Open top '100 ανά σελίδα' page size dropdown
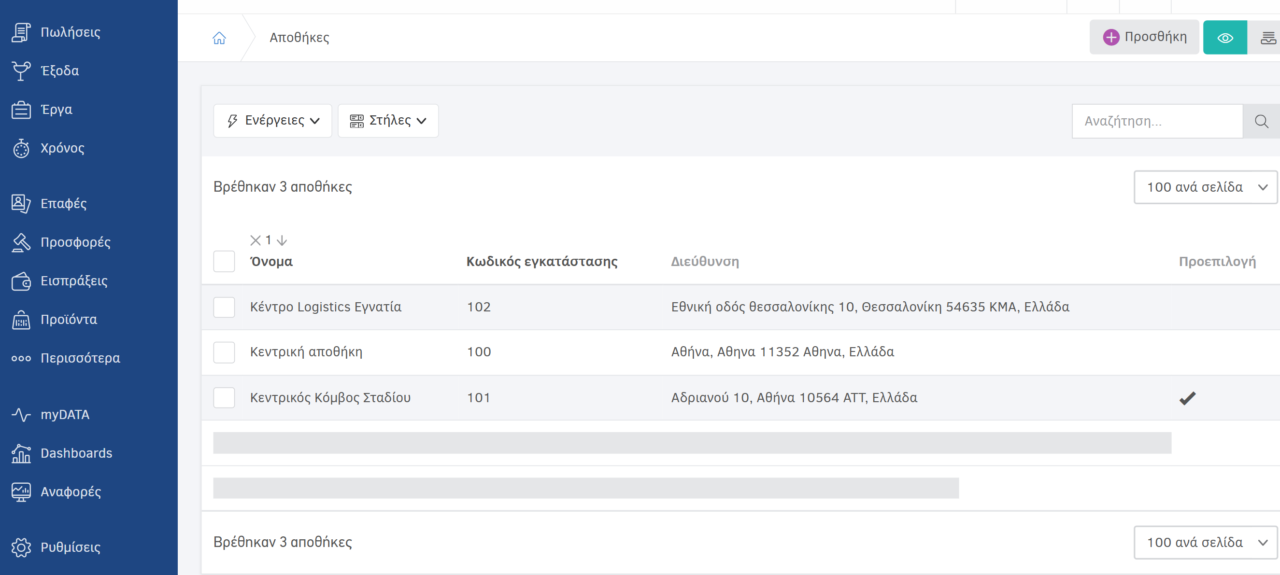Image resolution: width=1280 pixels, height=575 pixels. (1205, 187)
